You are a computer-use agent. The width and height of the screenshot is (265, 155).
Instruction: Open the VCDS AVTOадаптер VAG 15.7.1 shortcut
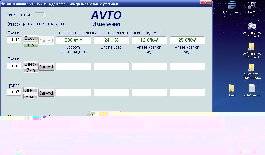[x=252, y=26]
